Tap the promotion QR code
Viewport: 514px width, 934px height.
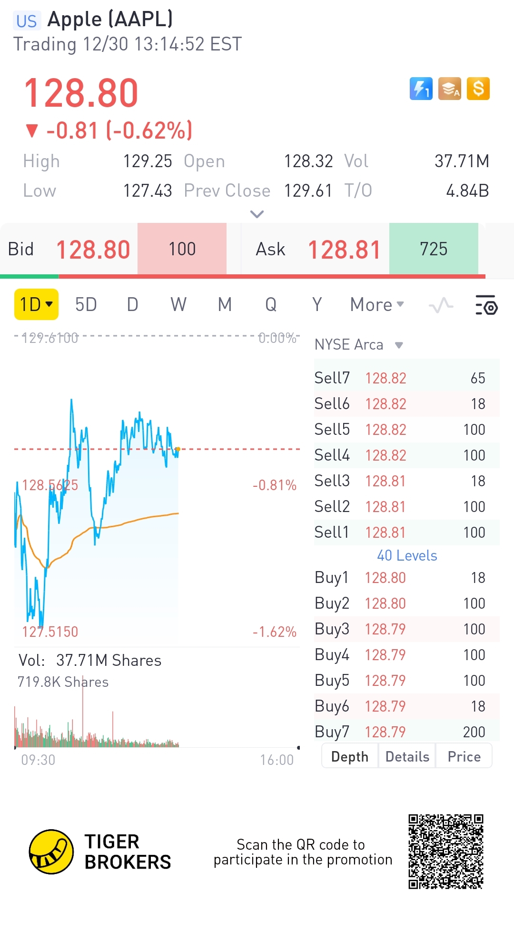[445, 852]
